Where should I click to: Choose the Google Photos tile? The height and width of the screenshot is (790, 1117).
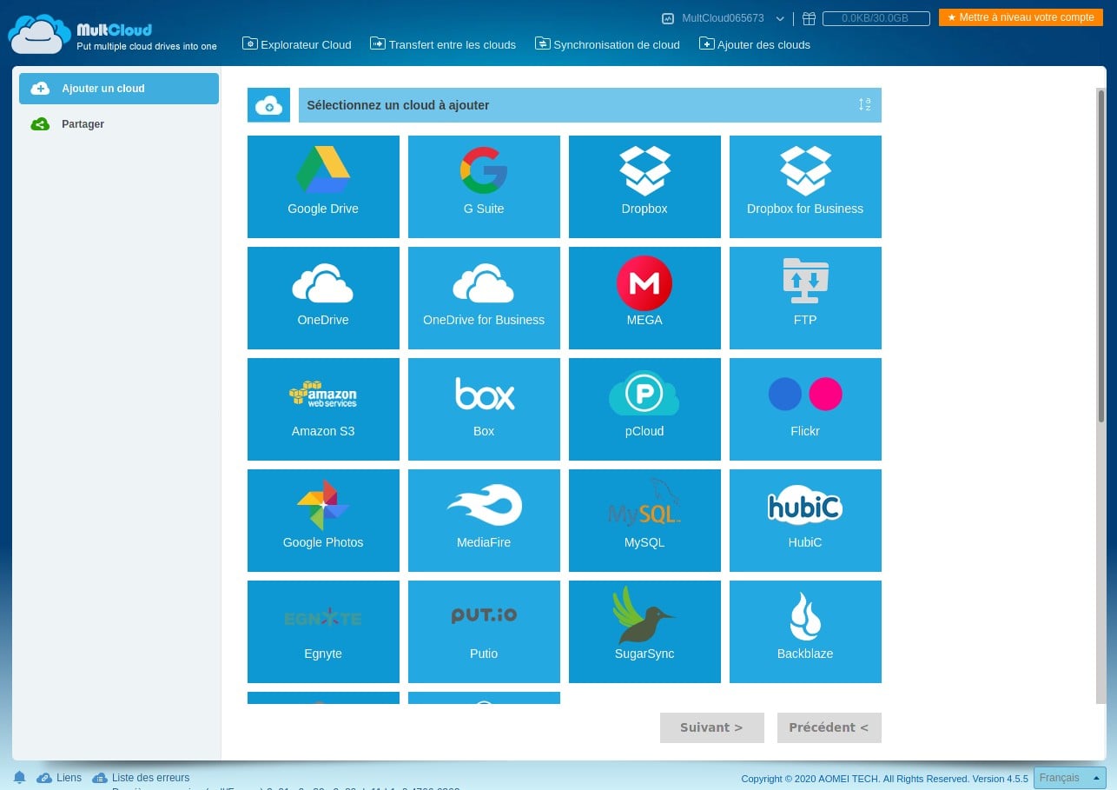coord(323,520)
